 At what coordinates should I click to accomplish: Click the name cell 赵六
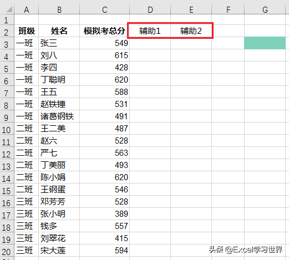coord(59,141)
